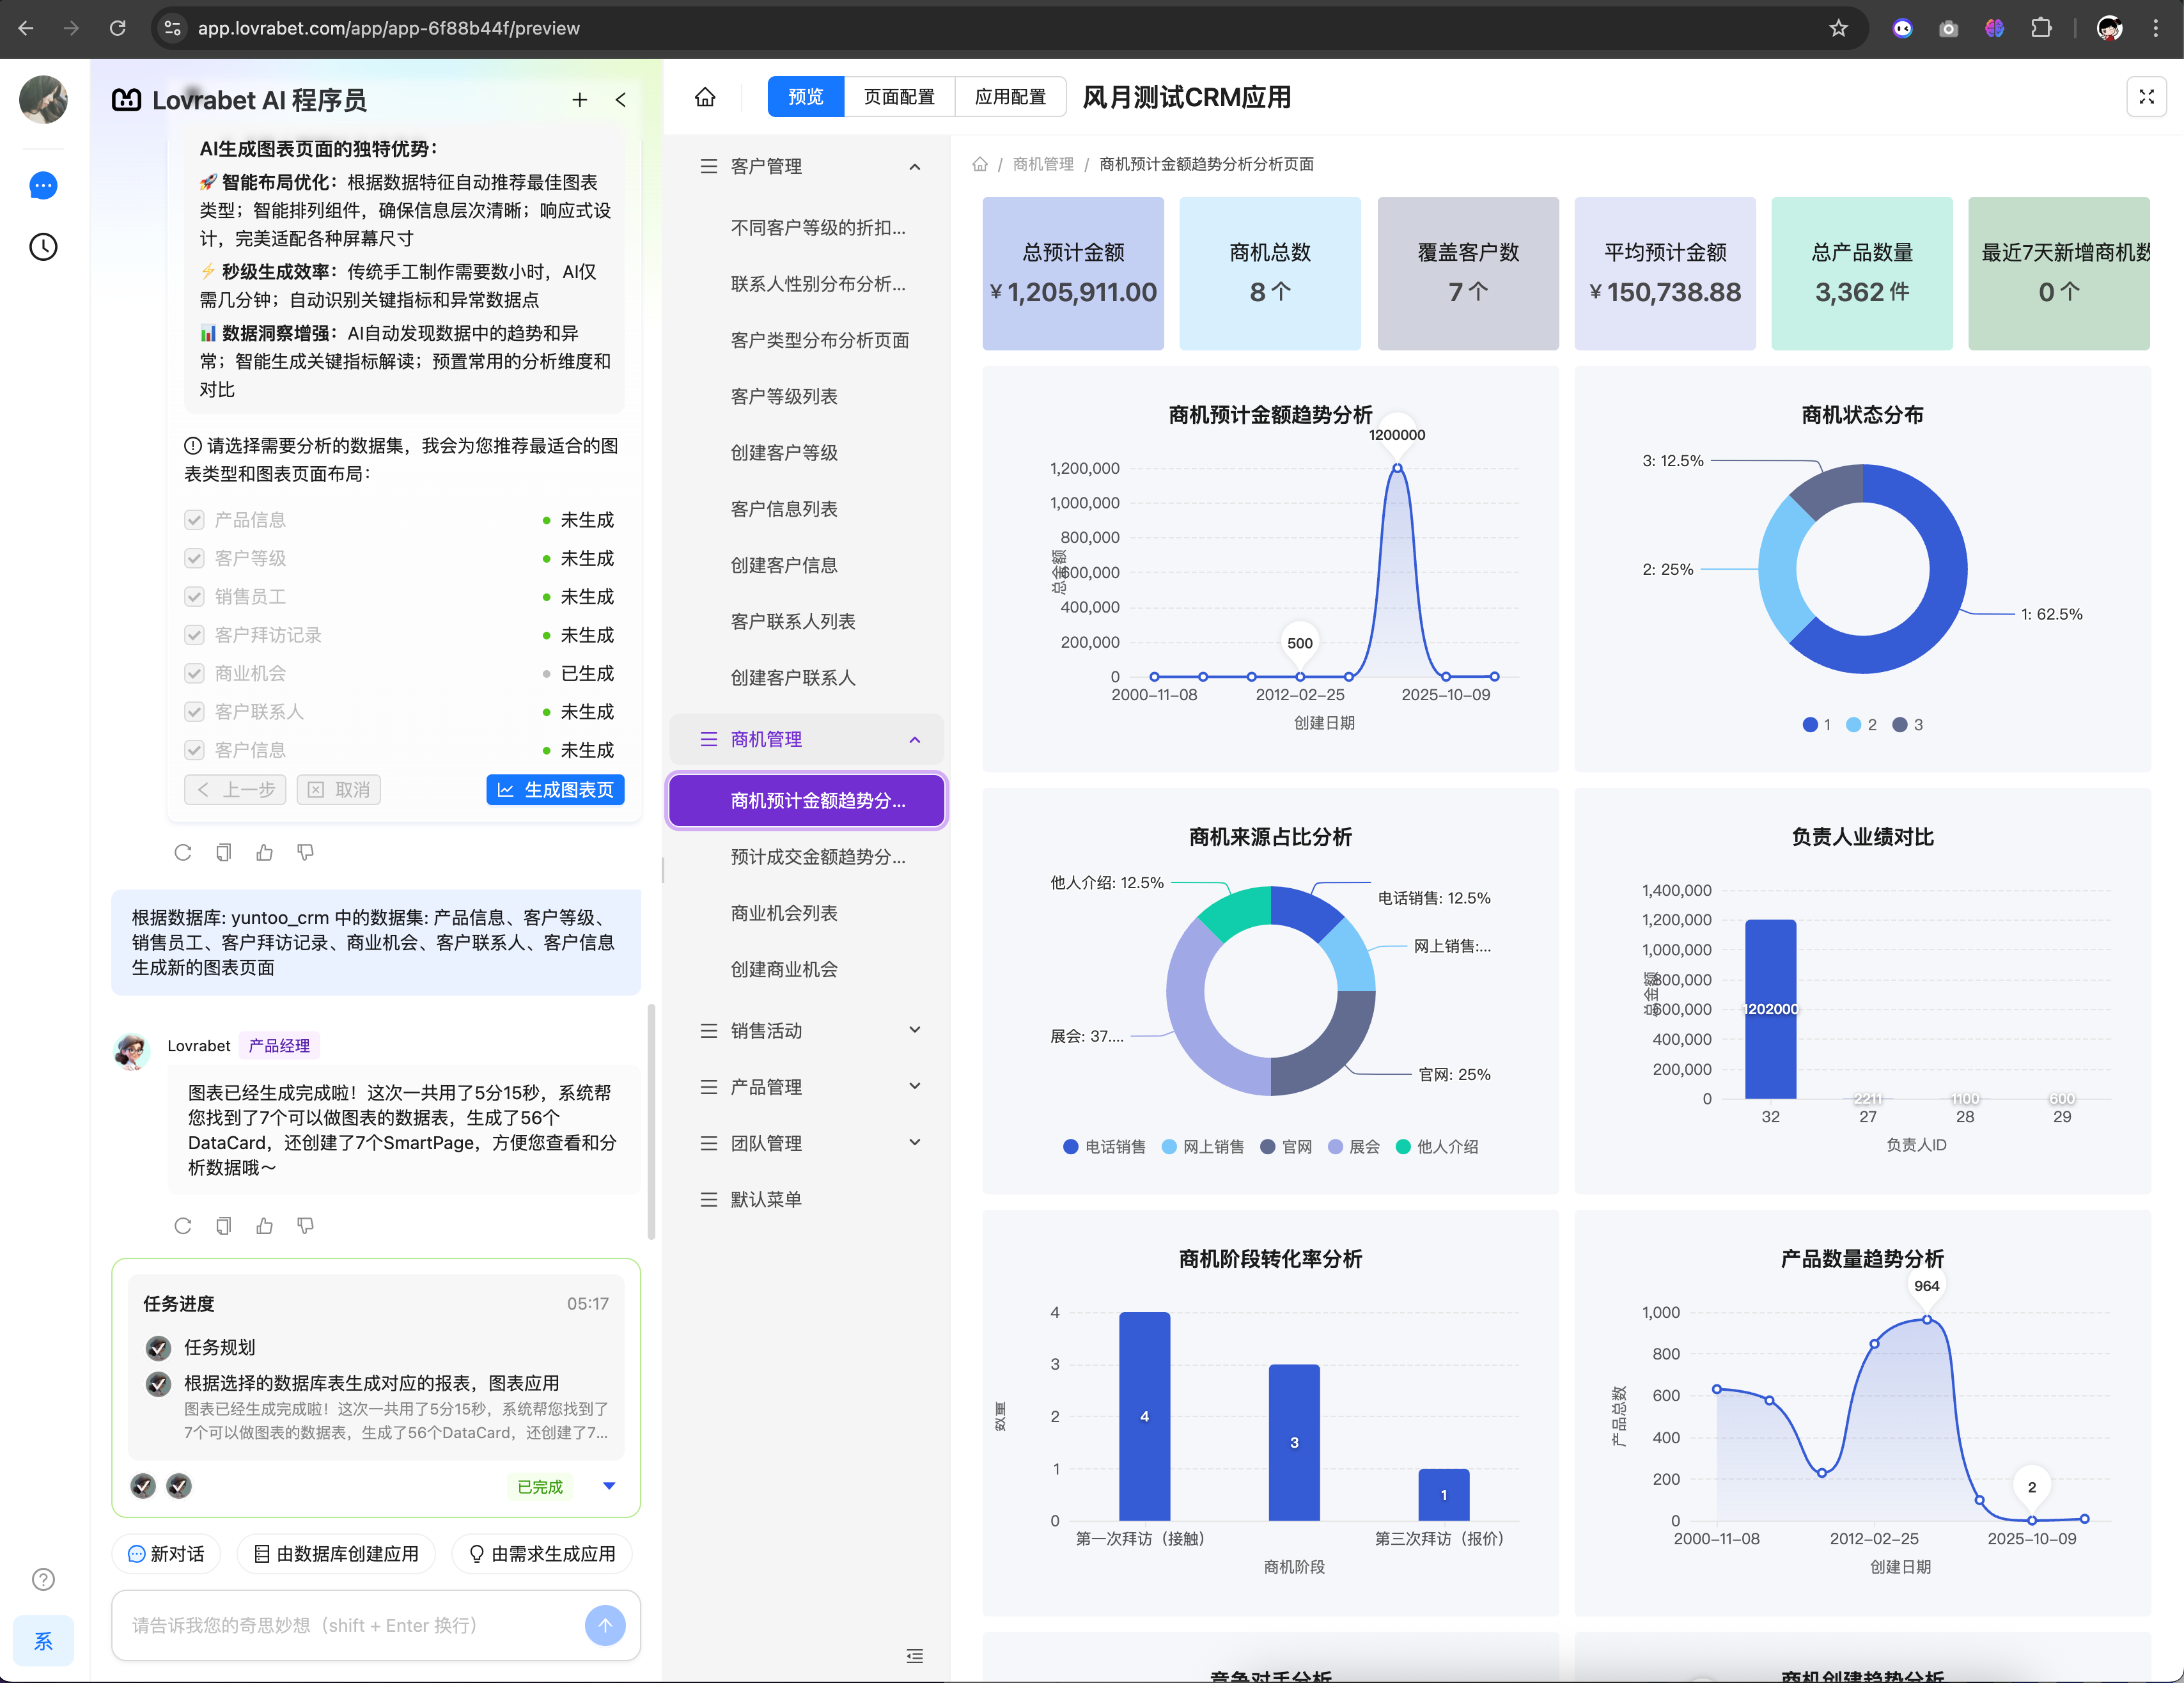Open the 默认菜单 menu group
2184x1683 pixels.
click(x=807, y=1199)
